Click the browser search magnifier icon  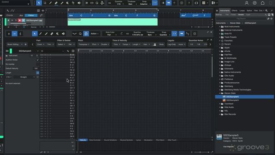266,10
